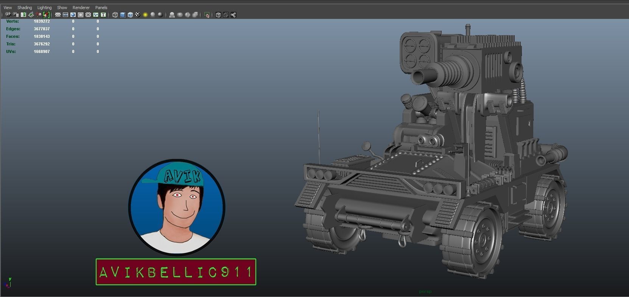Enable Textured checkered sphere icon

pyautogui.click(x=138, y=15)
